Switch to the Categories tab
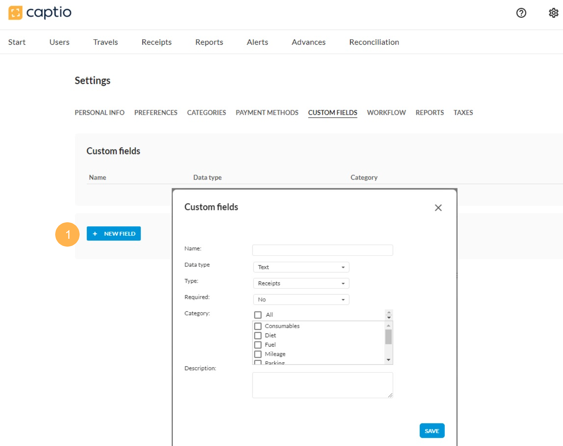Viewport: 563px width, 446px height. [207, 113]
